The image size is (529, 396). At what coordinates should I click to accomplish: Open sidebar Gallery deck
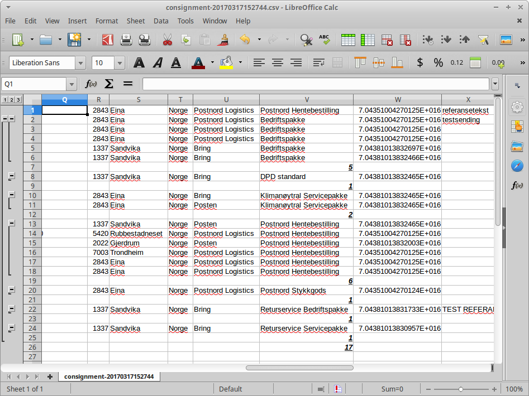point(517,146)
